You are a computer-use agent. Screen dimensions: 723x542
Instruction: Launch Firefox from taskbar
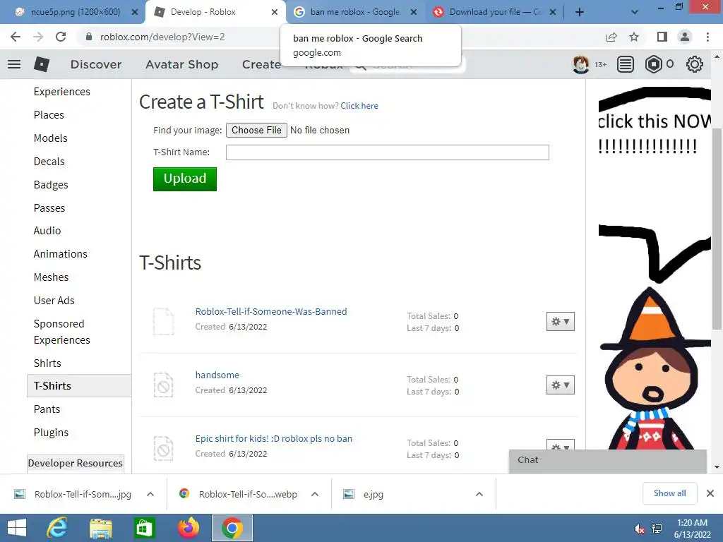coord(189,528)
